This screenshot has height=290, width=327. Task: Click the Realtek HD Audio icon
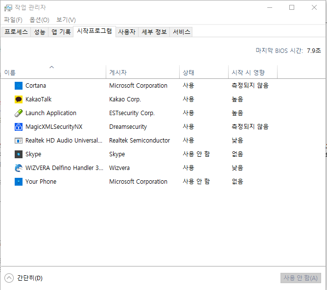[18, 141]
